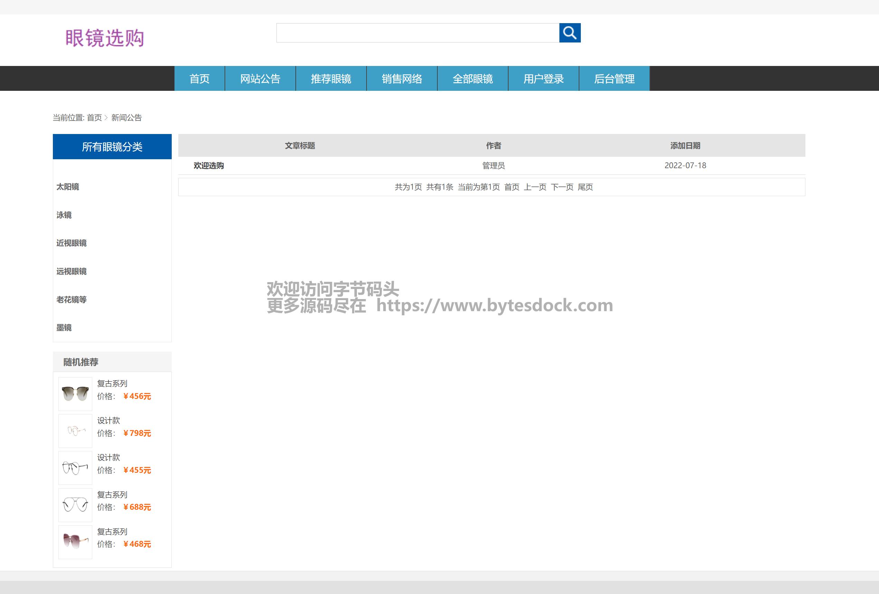Viewport: 879px width, 594px height.
Task: Open the ¥468 复古系列 pink sunglasses thumbnail
Action: pos(75,542)
